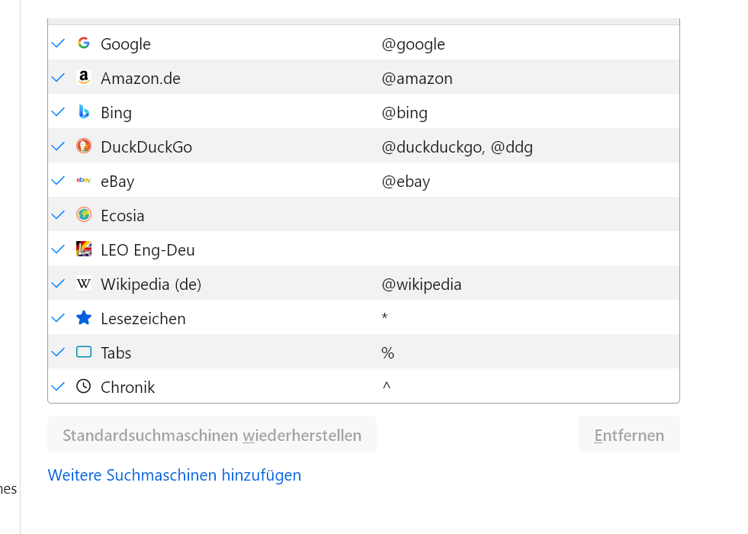Click the @ebay keyword cell
Viewport: 748px width, 534px height.
pyautogui.click(x=406, y=182)
